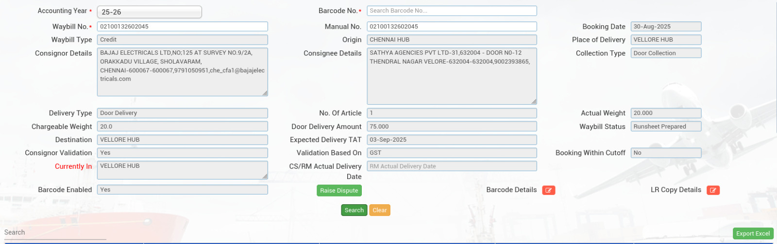
Task: Select the Expected Delivery TAT field
Action: [452, 140]
